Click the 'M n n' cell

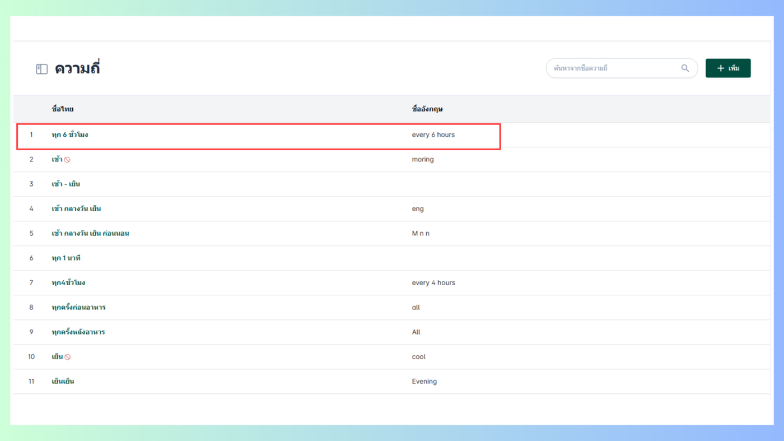[421, 233]
